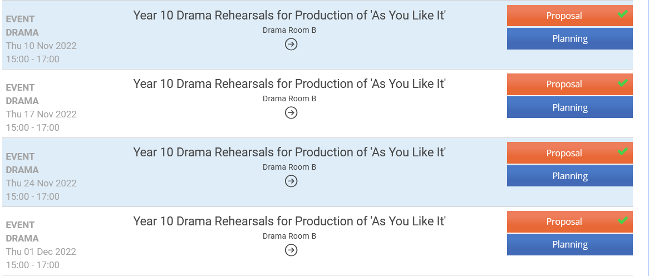The image size is (649, 276).
Task: Open Planning for Thu 24 Nov event
Action: tap(569, 176)
